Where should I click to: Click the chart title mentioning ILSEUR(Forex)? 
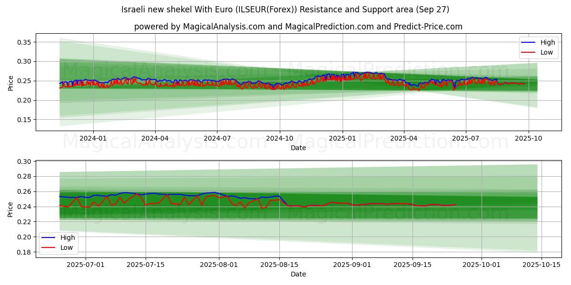point(285,9)
